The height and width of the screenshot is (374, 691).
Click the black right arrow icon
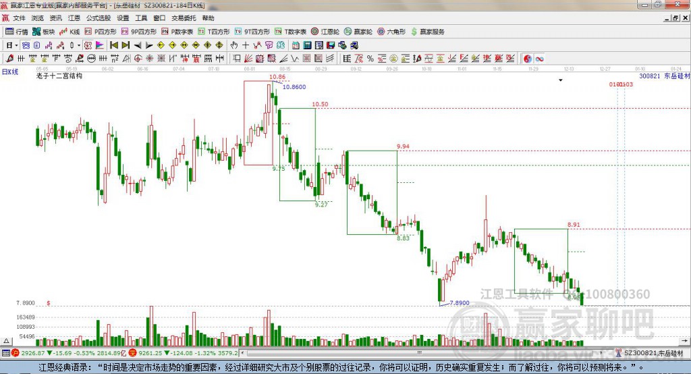click(149, 45)
